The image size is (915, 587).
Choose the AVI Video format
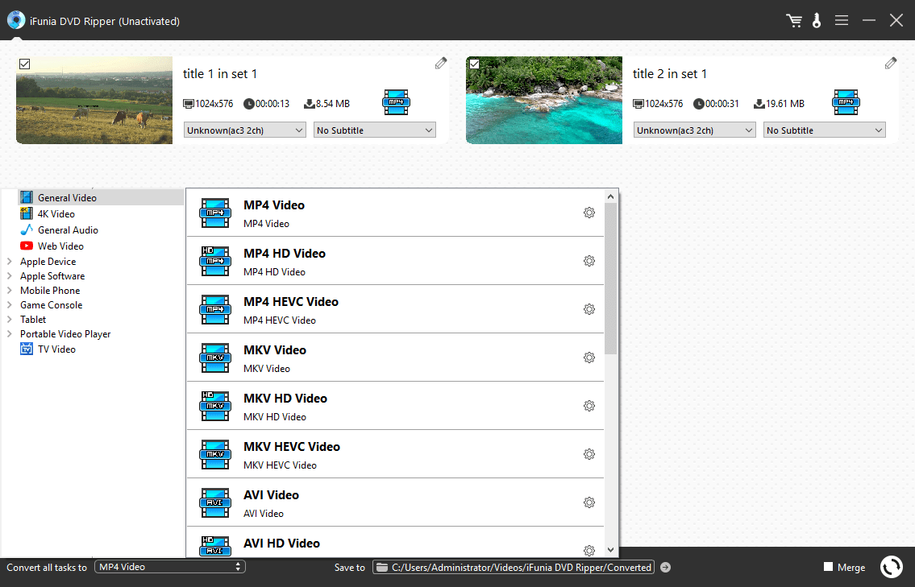pyautogui.click(x=271, y=495)
